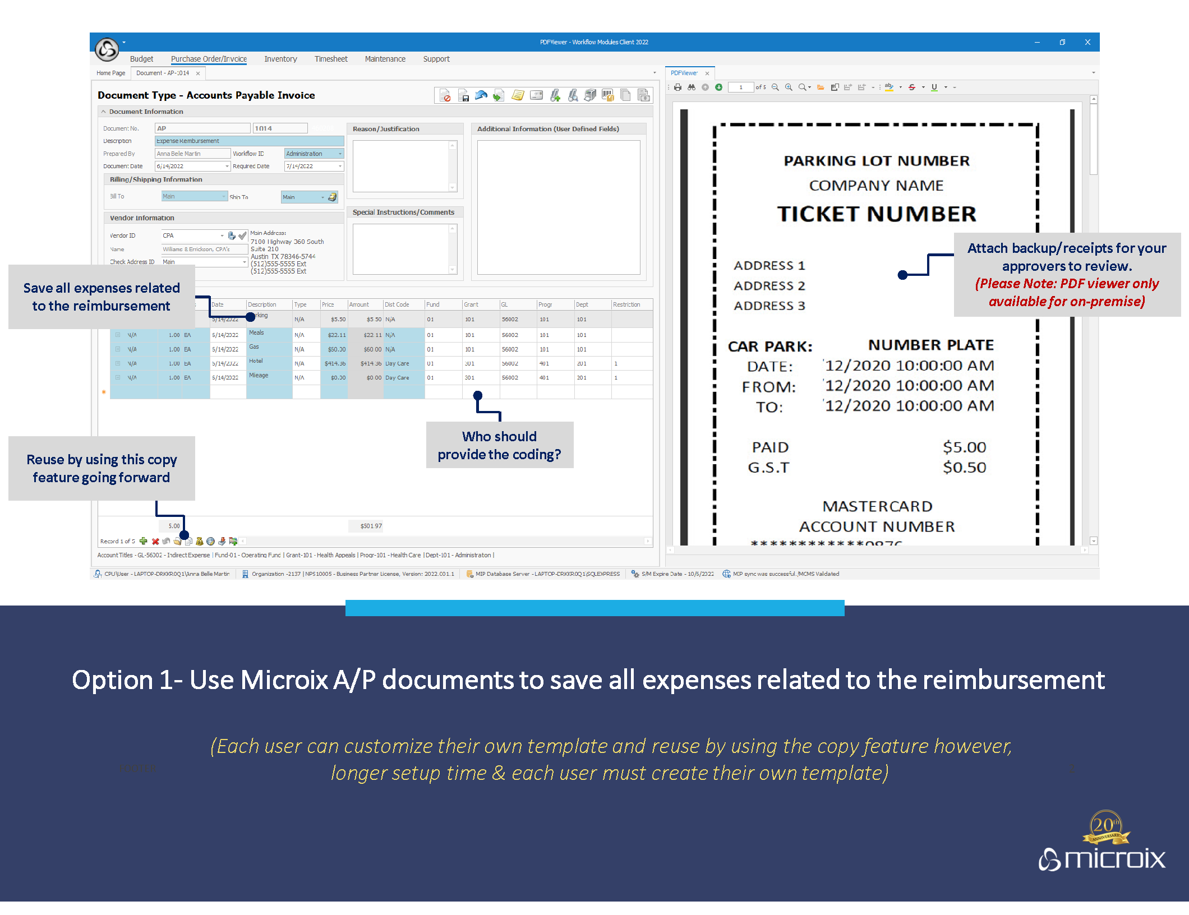Click the save document floppy icon
Viewport: 1189px width, 915px height.
(463, 96)
